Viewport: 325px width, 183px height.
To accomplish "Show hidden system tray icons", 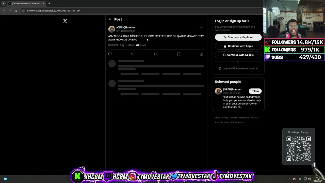I will (x=289, y=179).
